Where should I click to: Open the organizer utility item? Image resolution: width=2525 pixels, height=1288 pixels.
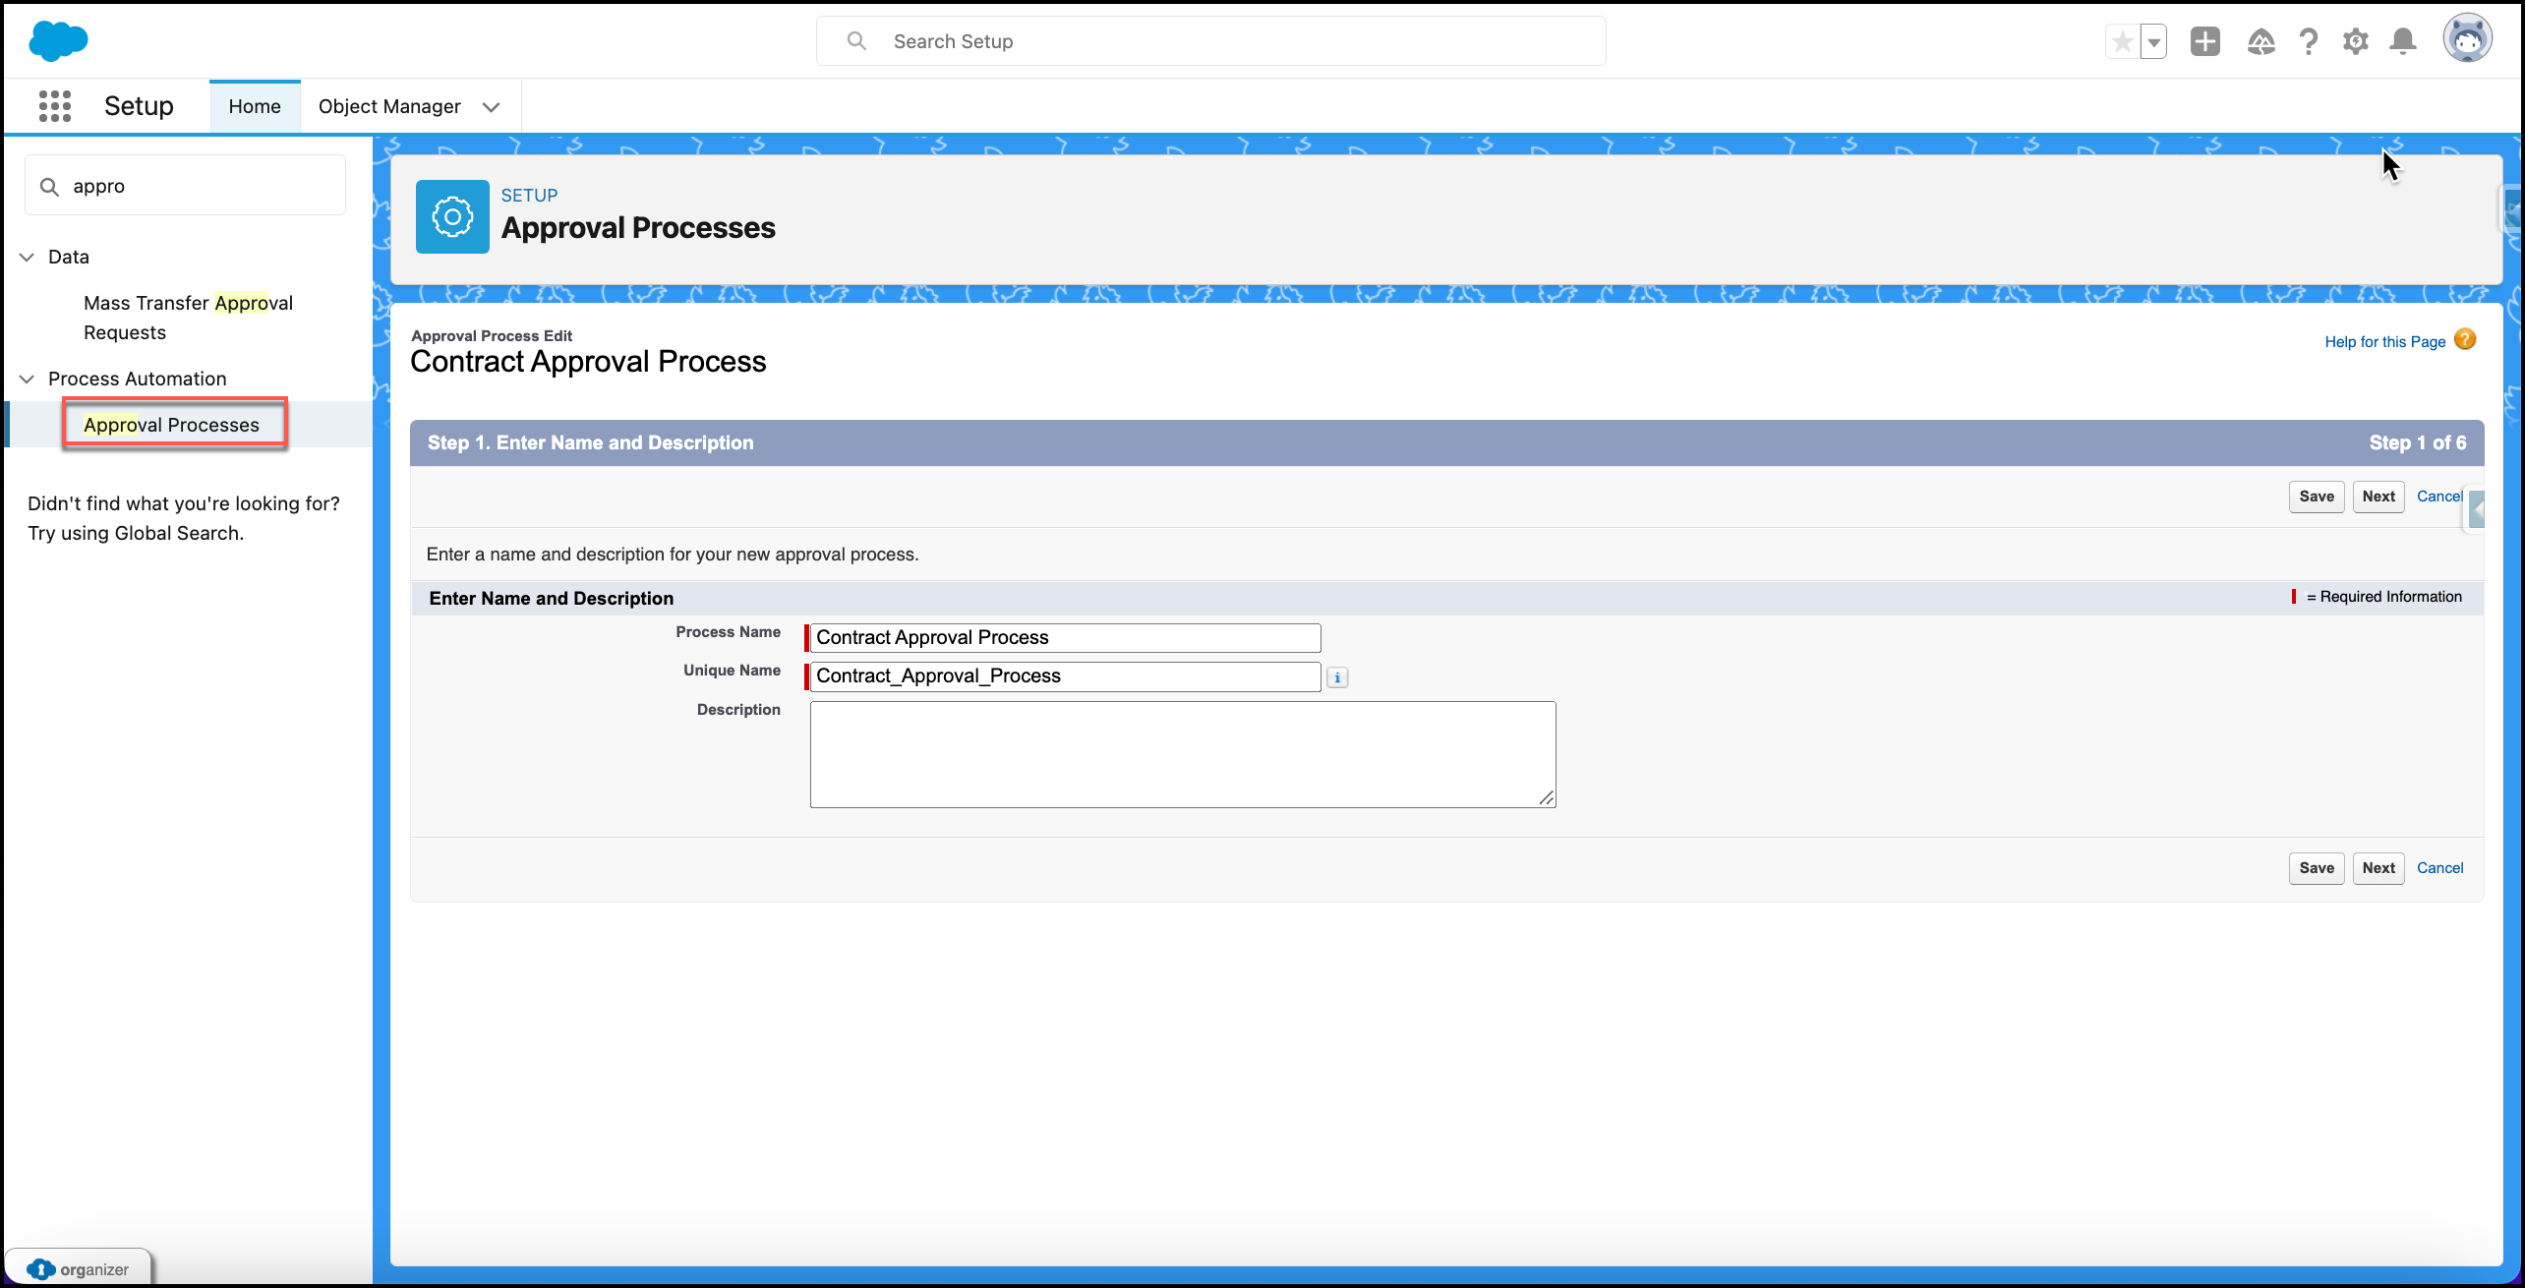(79, 1269)
